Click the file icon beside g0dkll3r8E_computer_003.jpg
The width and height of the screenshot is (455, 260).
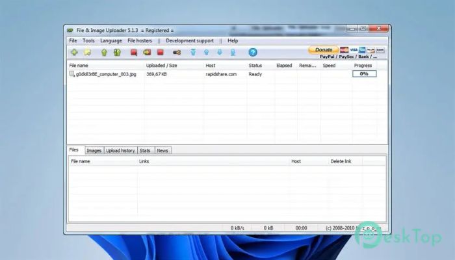point(71,74)
